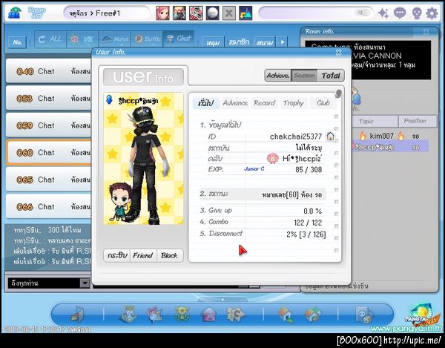Click the house icon beside chakchai25377
445x348 pixels.
[x=330, y=137]
